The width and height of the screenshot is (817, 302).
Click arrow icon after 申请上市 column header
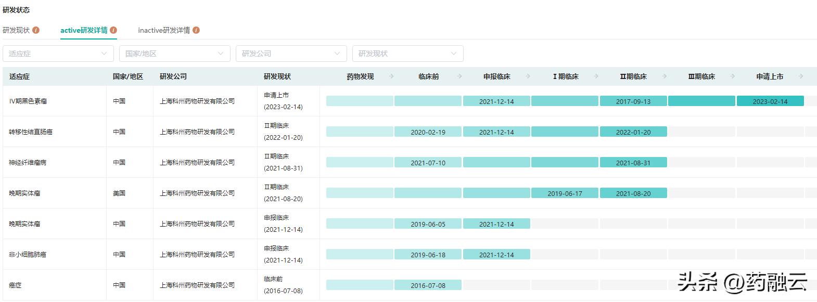801,76
